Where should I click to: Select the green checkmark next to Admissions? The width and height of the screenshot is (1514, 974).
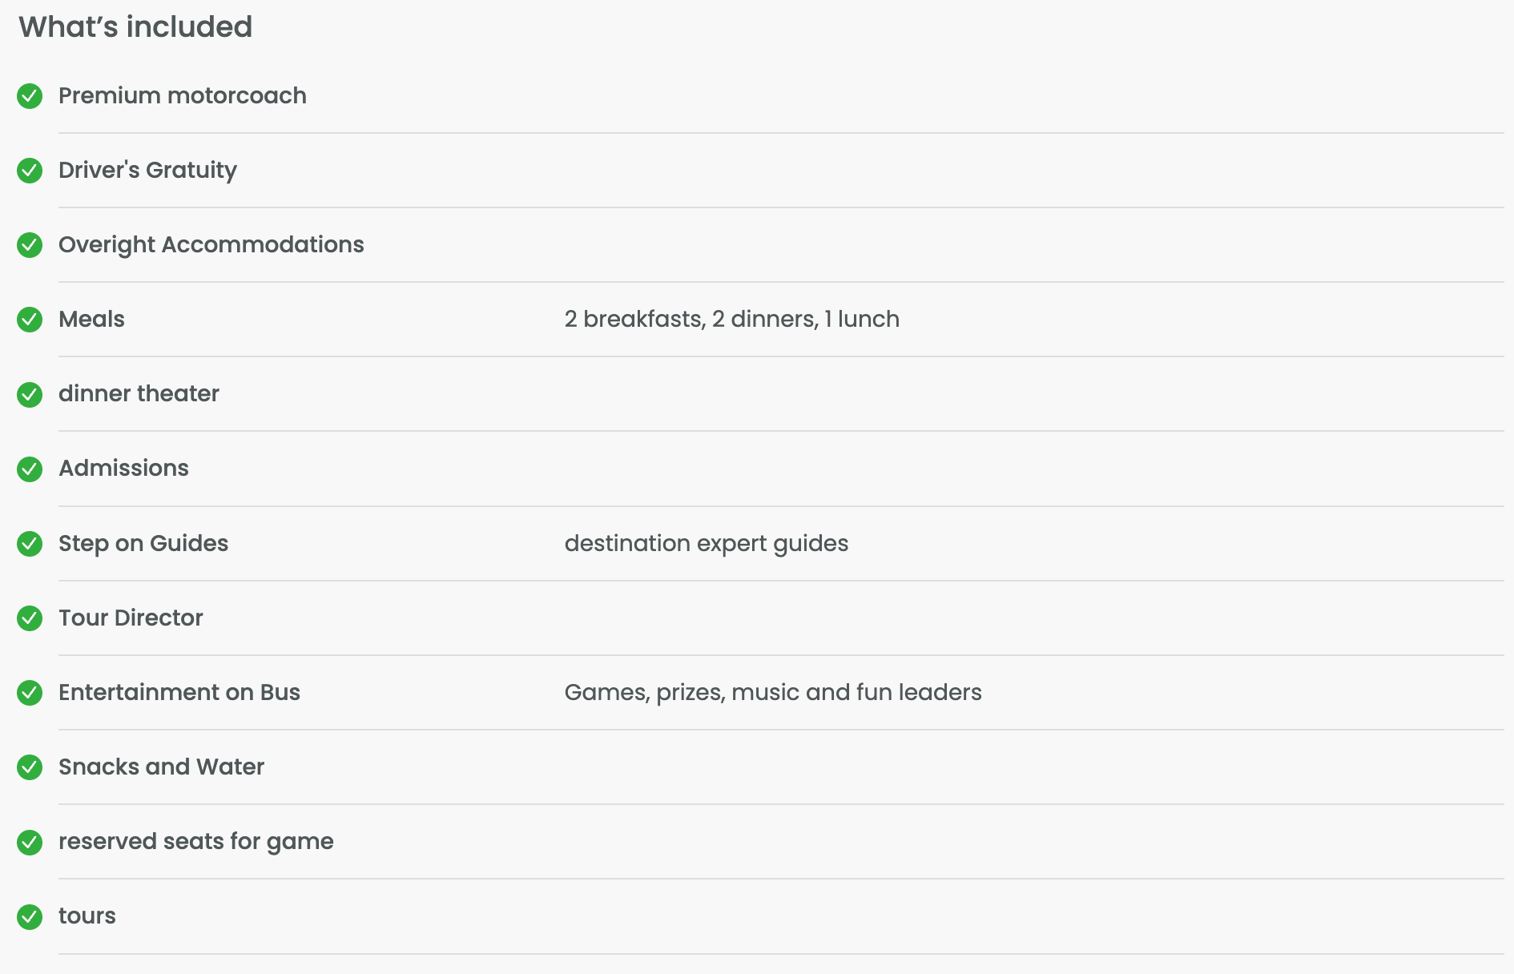coord(30,469)
